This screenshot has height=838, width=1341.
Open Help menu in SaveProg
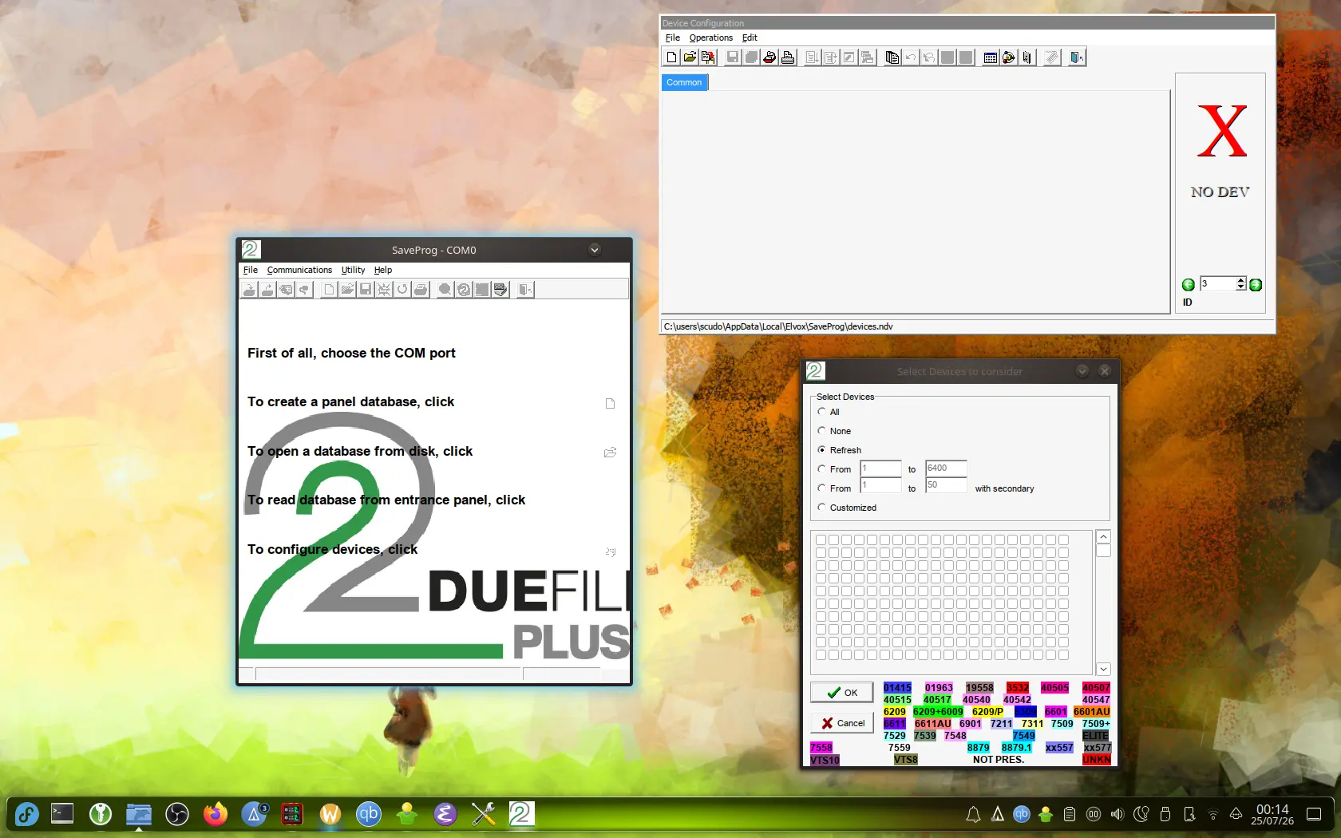tap(383, 271)
